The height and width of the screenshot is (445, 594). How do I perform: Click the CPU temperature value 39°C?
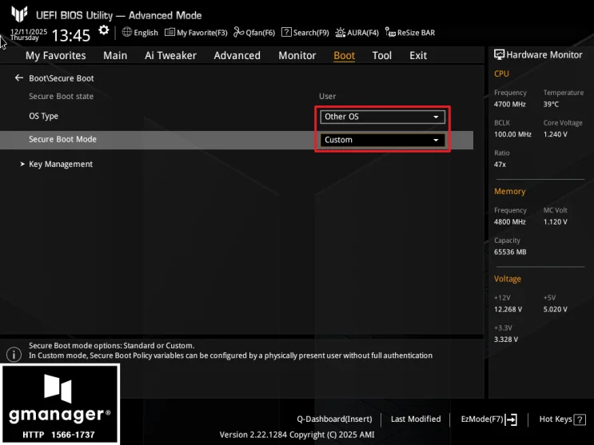(x=551, y=104)
